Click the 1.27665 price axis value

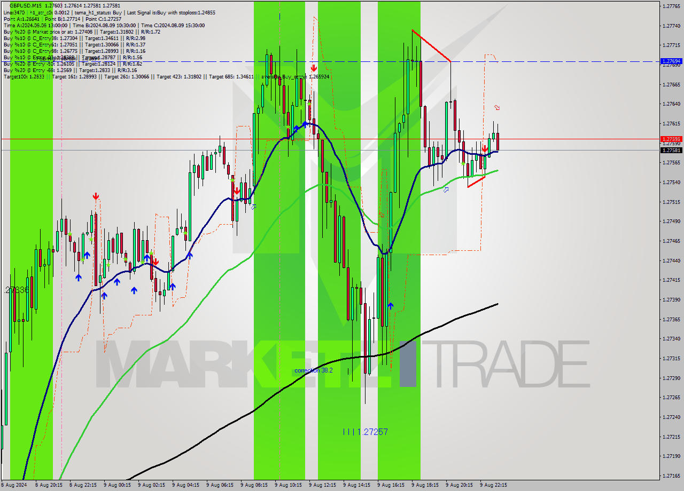click(671, 84)
